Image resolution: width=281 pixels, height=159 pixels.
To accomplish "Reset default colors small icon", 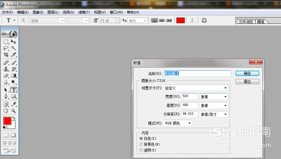I will click(4, 127).
